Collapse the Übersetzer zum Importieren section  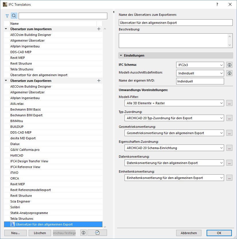click(6, 29)
